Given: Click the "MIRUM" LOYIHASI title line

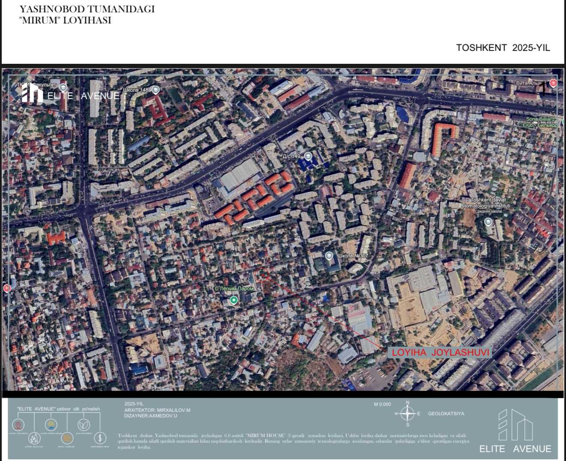Looking at the screenshot, I should [x=65, y=20].
